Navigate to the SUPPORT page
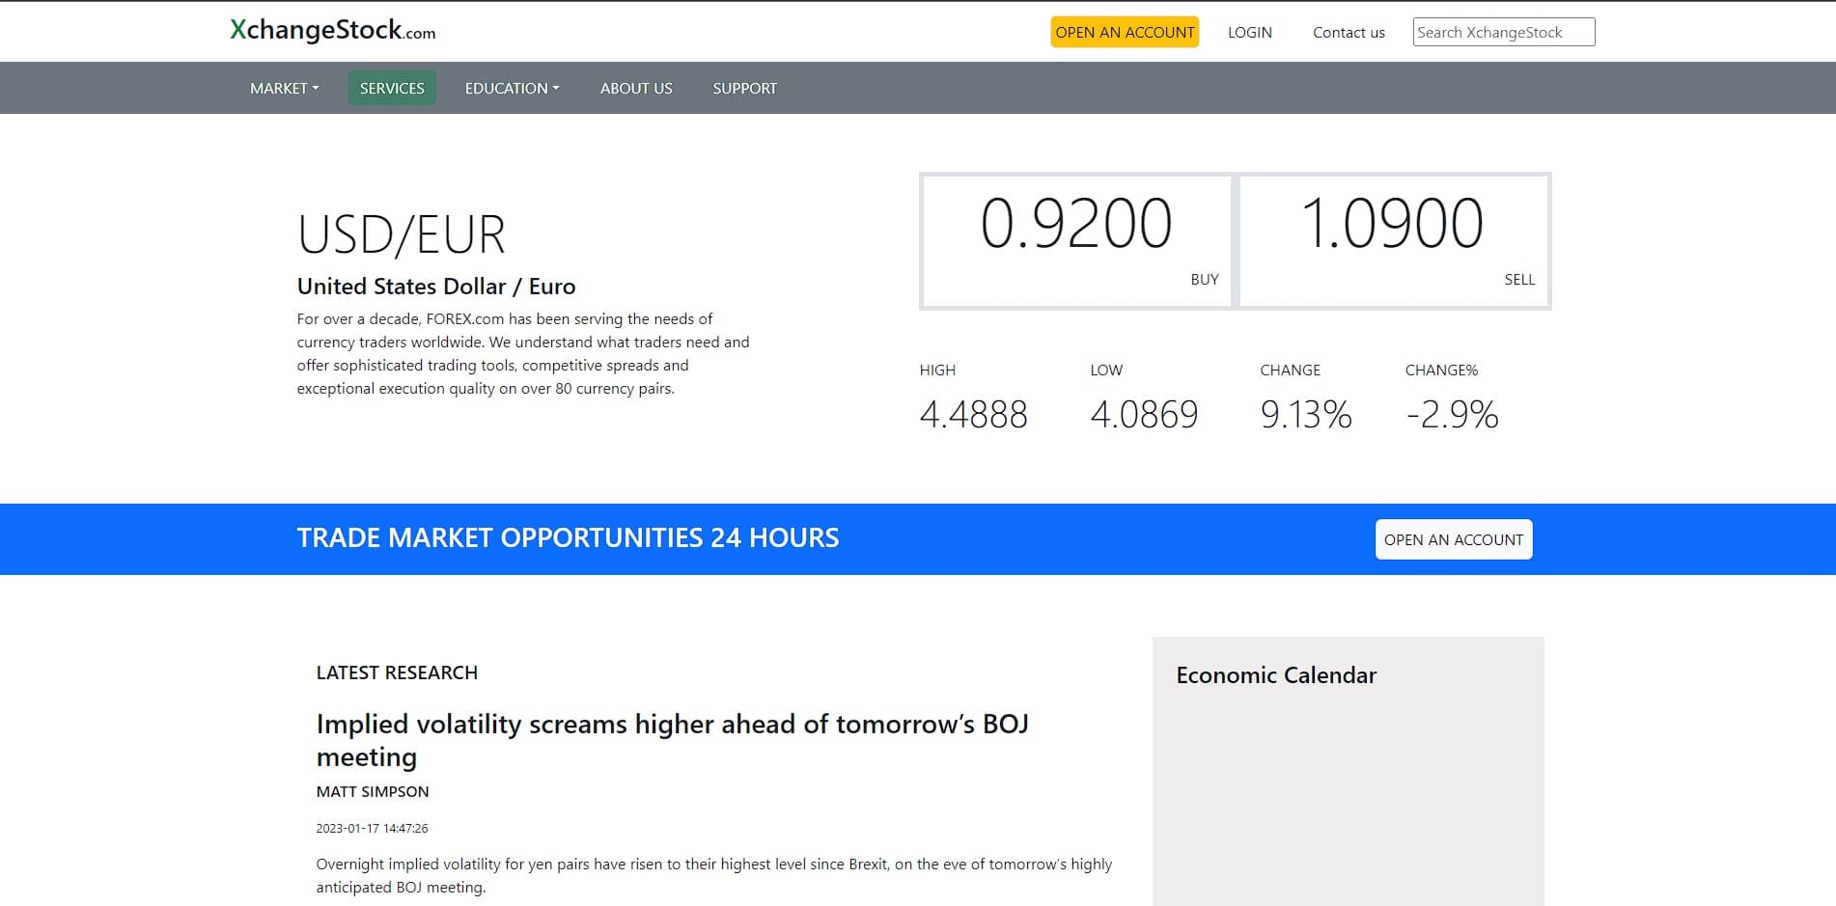 click(744, 88)
